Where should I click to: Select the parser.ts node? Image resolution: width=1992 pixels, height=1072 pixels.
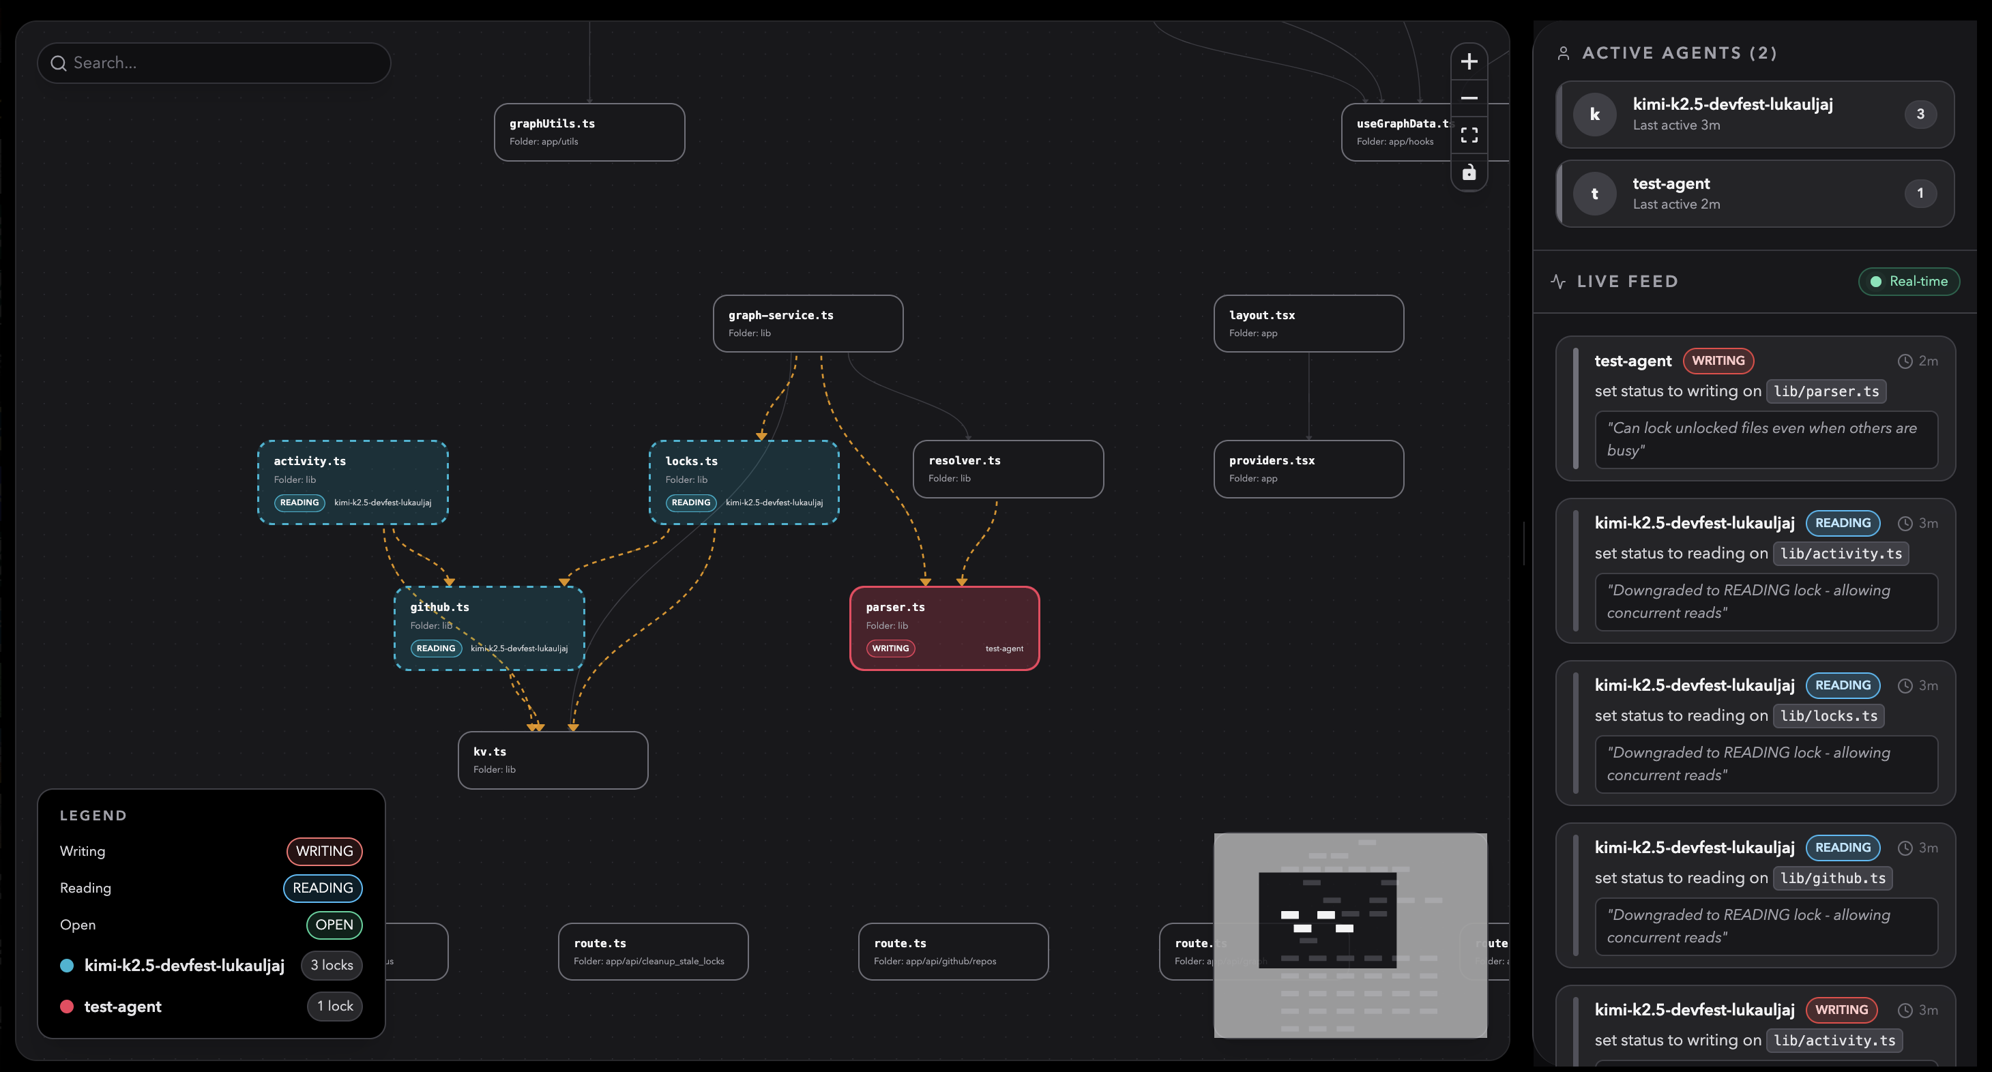(943, 627)
